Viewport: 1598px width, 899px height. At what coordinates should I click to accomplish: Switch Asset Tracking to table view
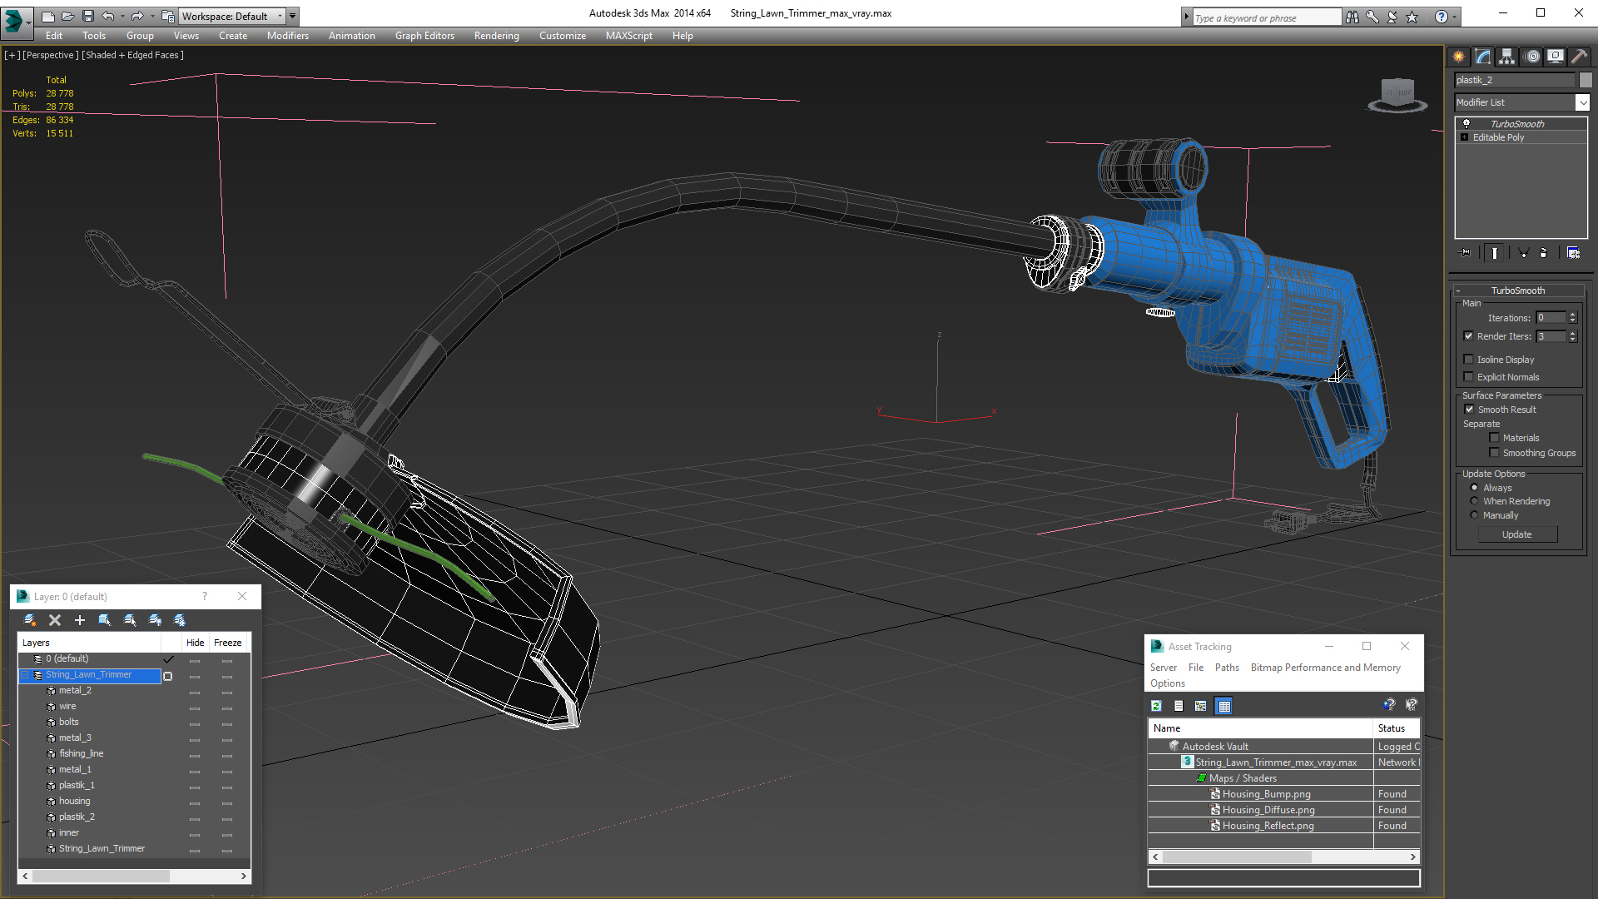pyautogui.click(x=1223, y=706)
